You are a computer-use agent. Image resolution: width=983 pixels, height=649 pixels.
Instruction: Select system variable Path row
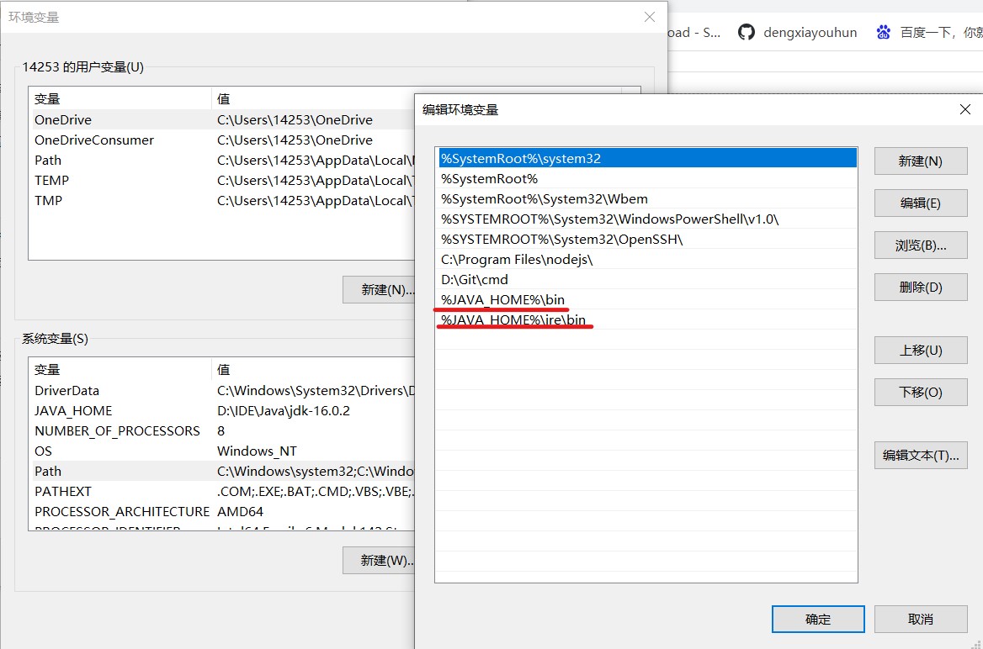tap(222, 471)
